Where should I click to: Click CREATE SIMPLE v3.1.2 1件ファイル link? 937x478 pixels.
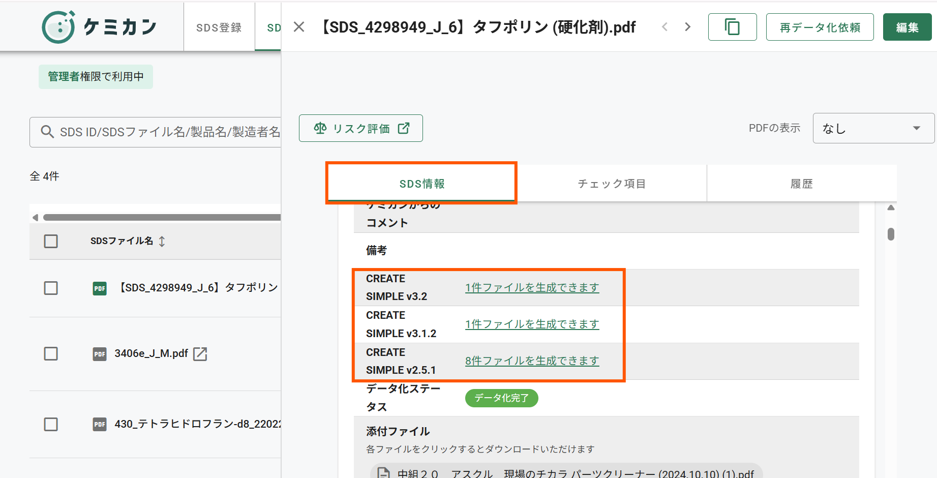tap(532, 324)
